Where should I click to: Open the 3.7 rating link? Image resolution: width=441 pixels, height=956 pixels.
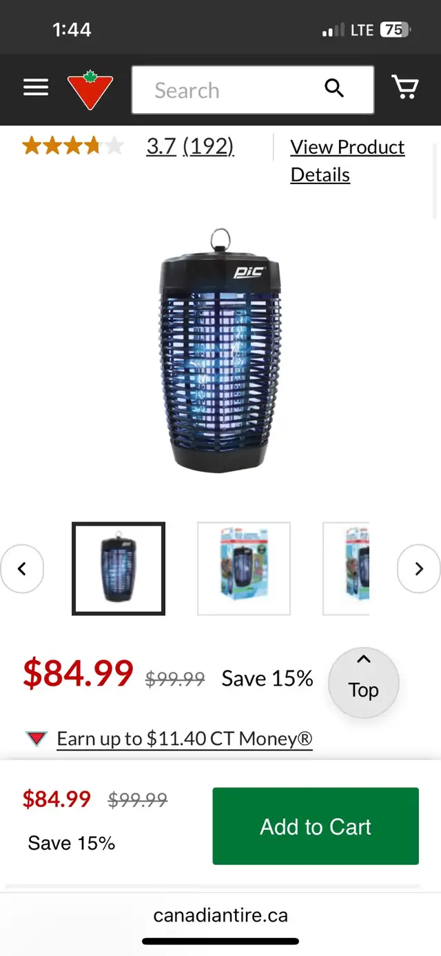(161, 146)
